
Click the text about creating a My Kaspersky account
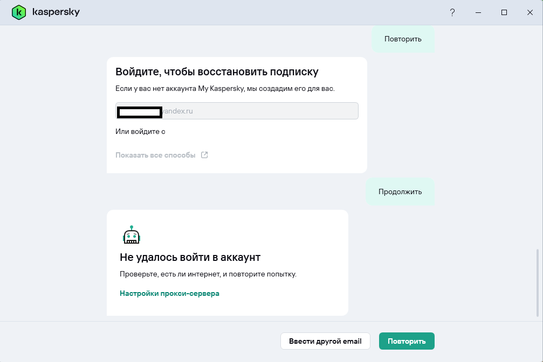(225, 88)
